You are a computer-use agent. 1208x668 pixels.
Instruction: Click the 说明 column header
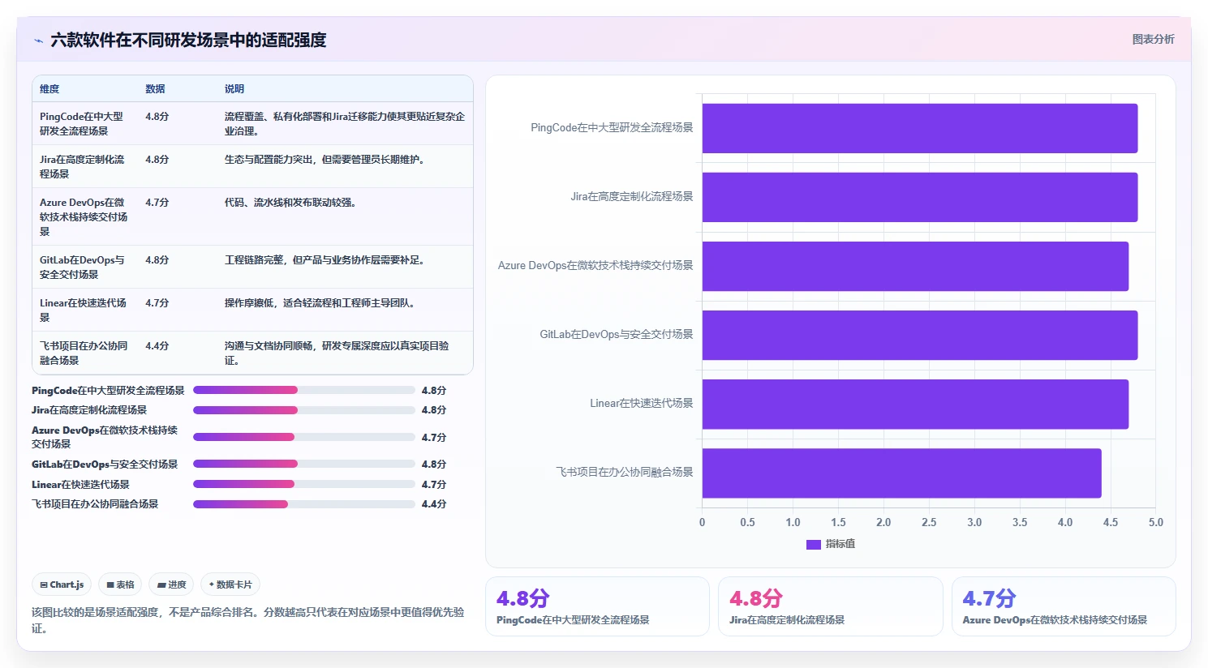tap(234, 89)
